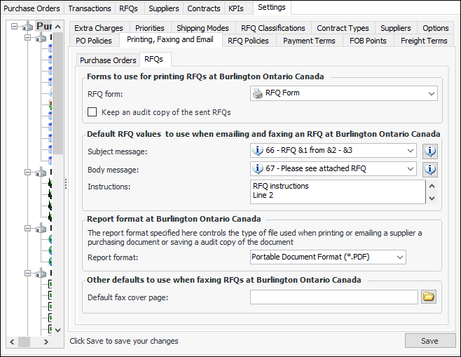Expand the Subject message dropdown
Image resolution: width=461 pixels, height=357 pixels.
coord(410,151)
